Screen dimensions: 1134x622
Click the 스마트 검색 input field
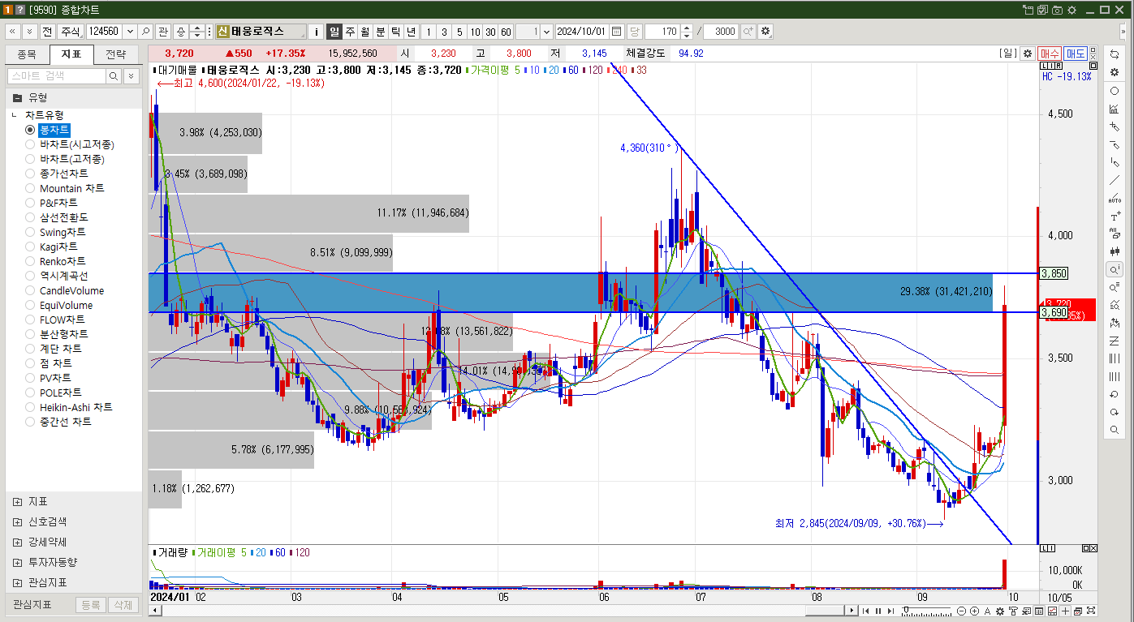coord(57,75)
